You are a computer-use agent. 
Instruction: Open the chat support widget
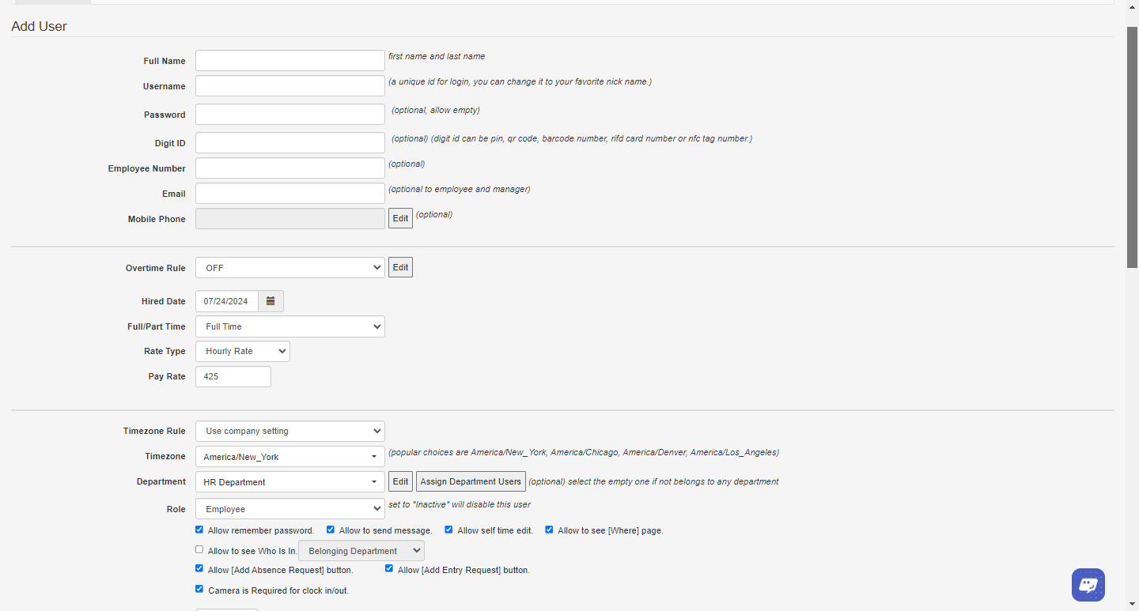[1088, 585]
